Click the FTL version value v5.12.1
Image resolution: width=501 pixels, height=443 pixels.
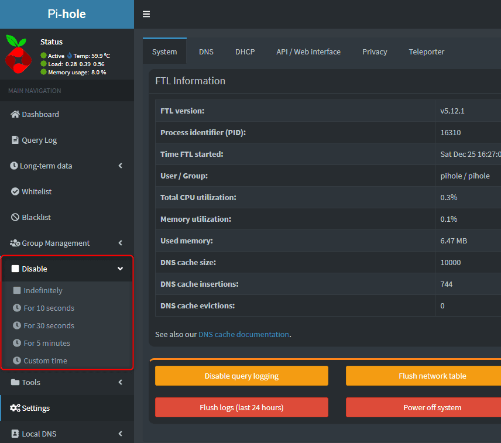(x=452, y=111)
